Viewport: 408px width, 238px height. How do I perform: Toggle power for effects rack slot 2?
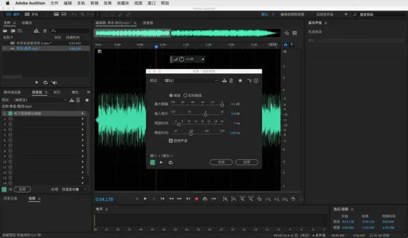[10, 119]
